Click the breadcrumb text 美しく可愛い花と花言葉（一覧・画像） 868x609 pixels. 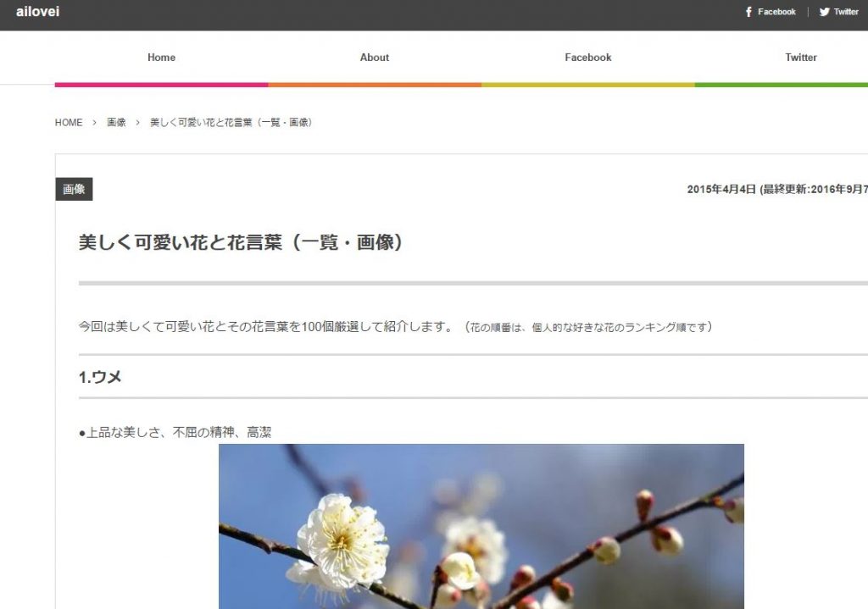pyautogui.click(x=231, y=122)
